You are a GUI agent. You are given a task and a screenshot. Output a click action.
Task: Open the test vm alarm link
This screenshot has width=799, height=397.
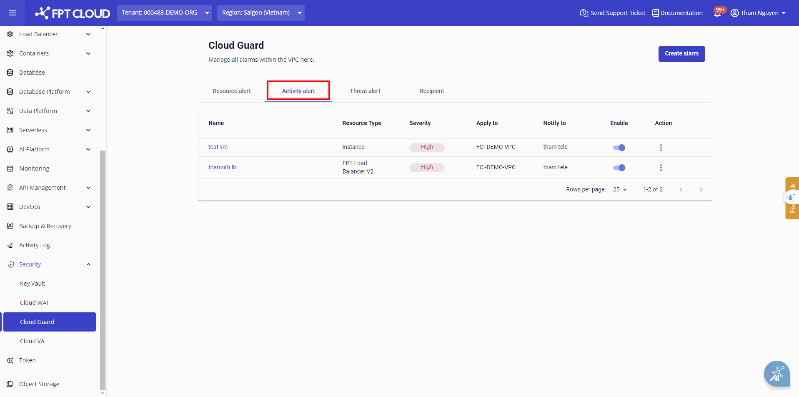tap(218, 147)
